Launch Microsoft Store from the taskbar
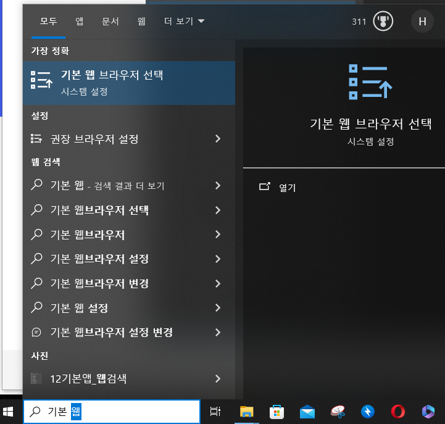The image size is (445, 424). coord(277,412)
